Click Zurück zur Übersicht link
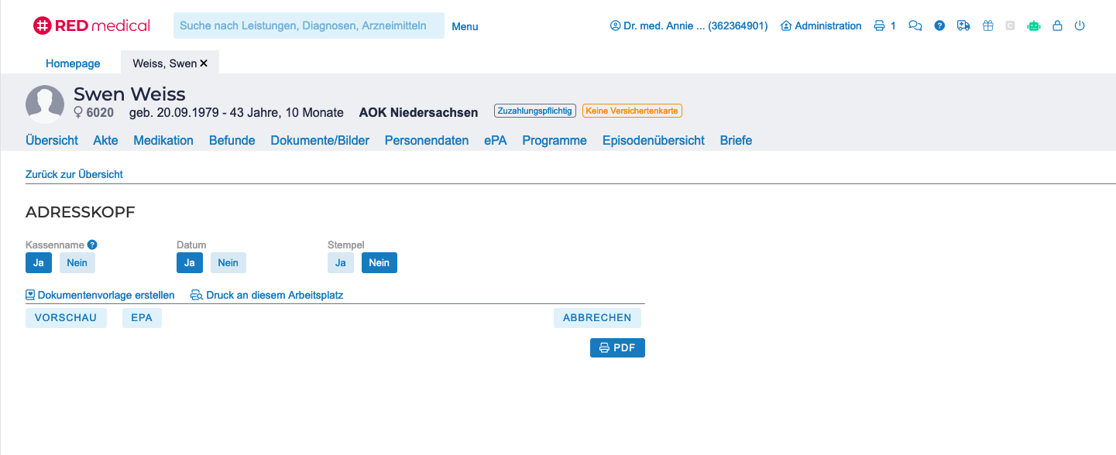Viewport: 1116px width, 455px height. (74, 174)
